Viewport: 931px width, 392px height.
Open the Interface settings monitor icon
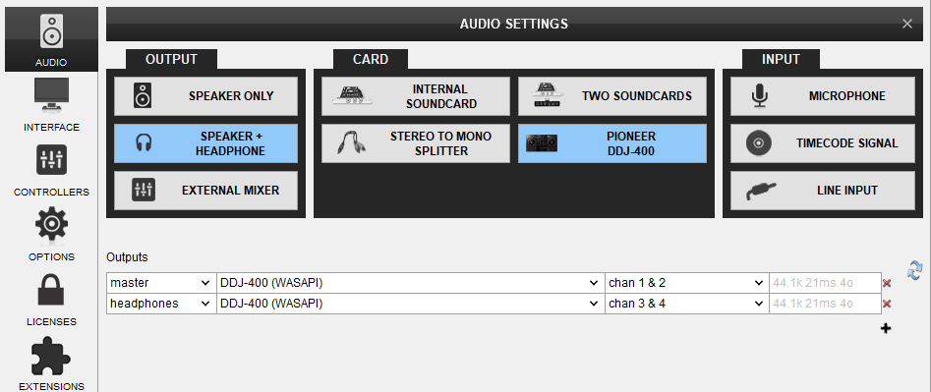(51, 95)
